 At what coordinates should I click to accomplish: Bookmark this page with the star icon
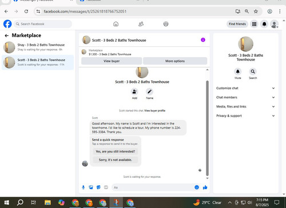pyautogui.click(x=256, y=11)
